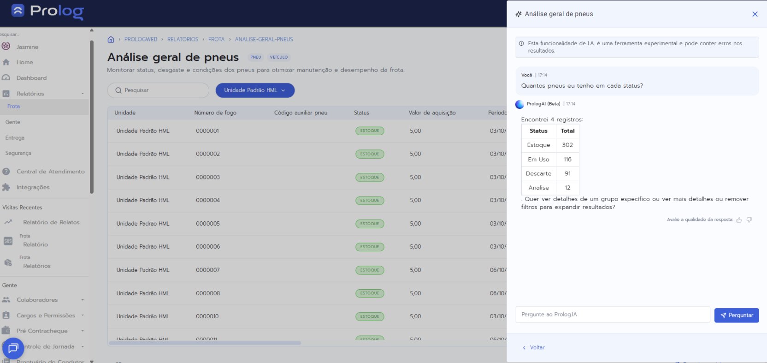Expand Cargos e Permissões menu
The height and width of the screenshot is (363, 767).
click(83, 315)
